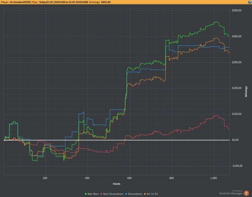Click the Powered by text
This screenshot has width=252, height=197.
pyautogui.click(x=237, y=191)
